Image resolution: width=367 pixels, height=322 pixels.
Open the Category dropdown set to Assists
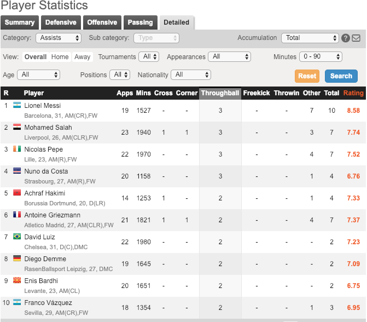pos(59,38)
